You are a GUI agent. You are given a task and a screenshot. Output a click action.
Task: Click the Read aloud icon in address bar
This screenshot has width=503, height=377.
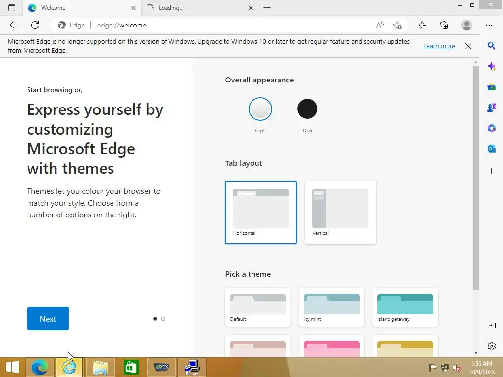coord(380,25)
